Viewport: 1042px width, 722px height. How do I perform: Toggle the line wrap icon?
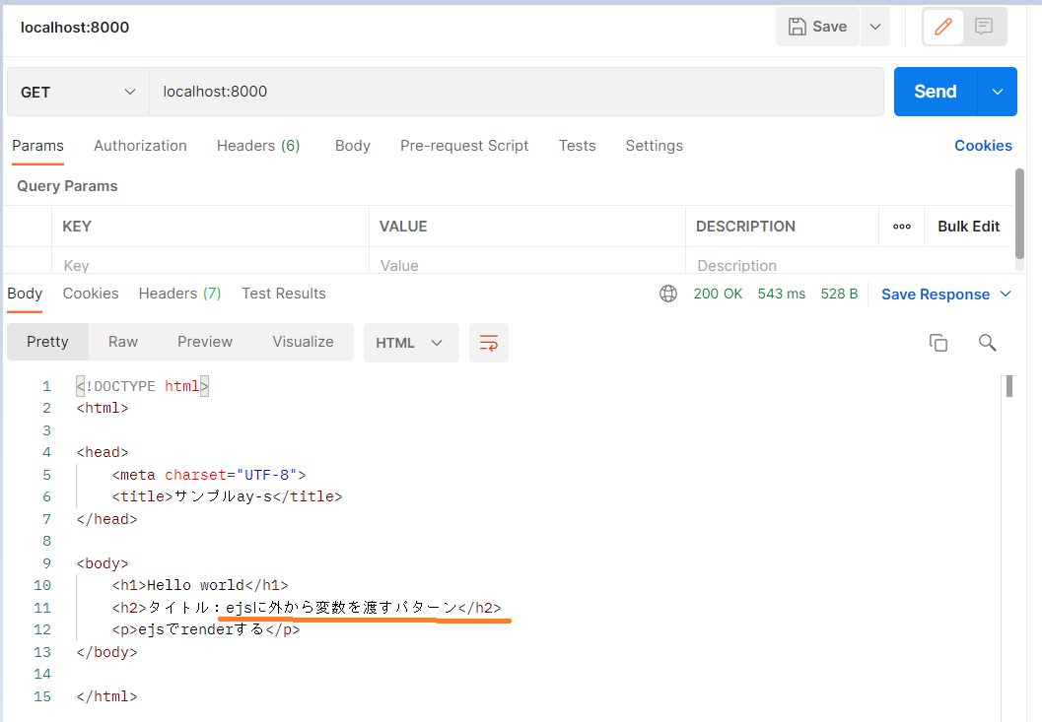tap(488, 343)
